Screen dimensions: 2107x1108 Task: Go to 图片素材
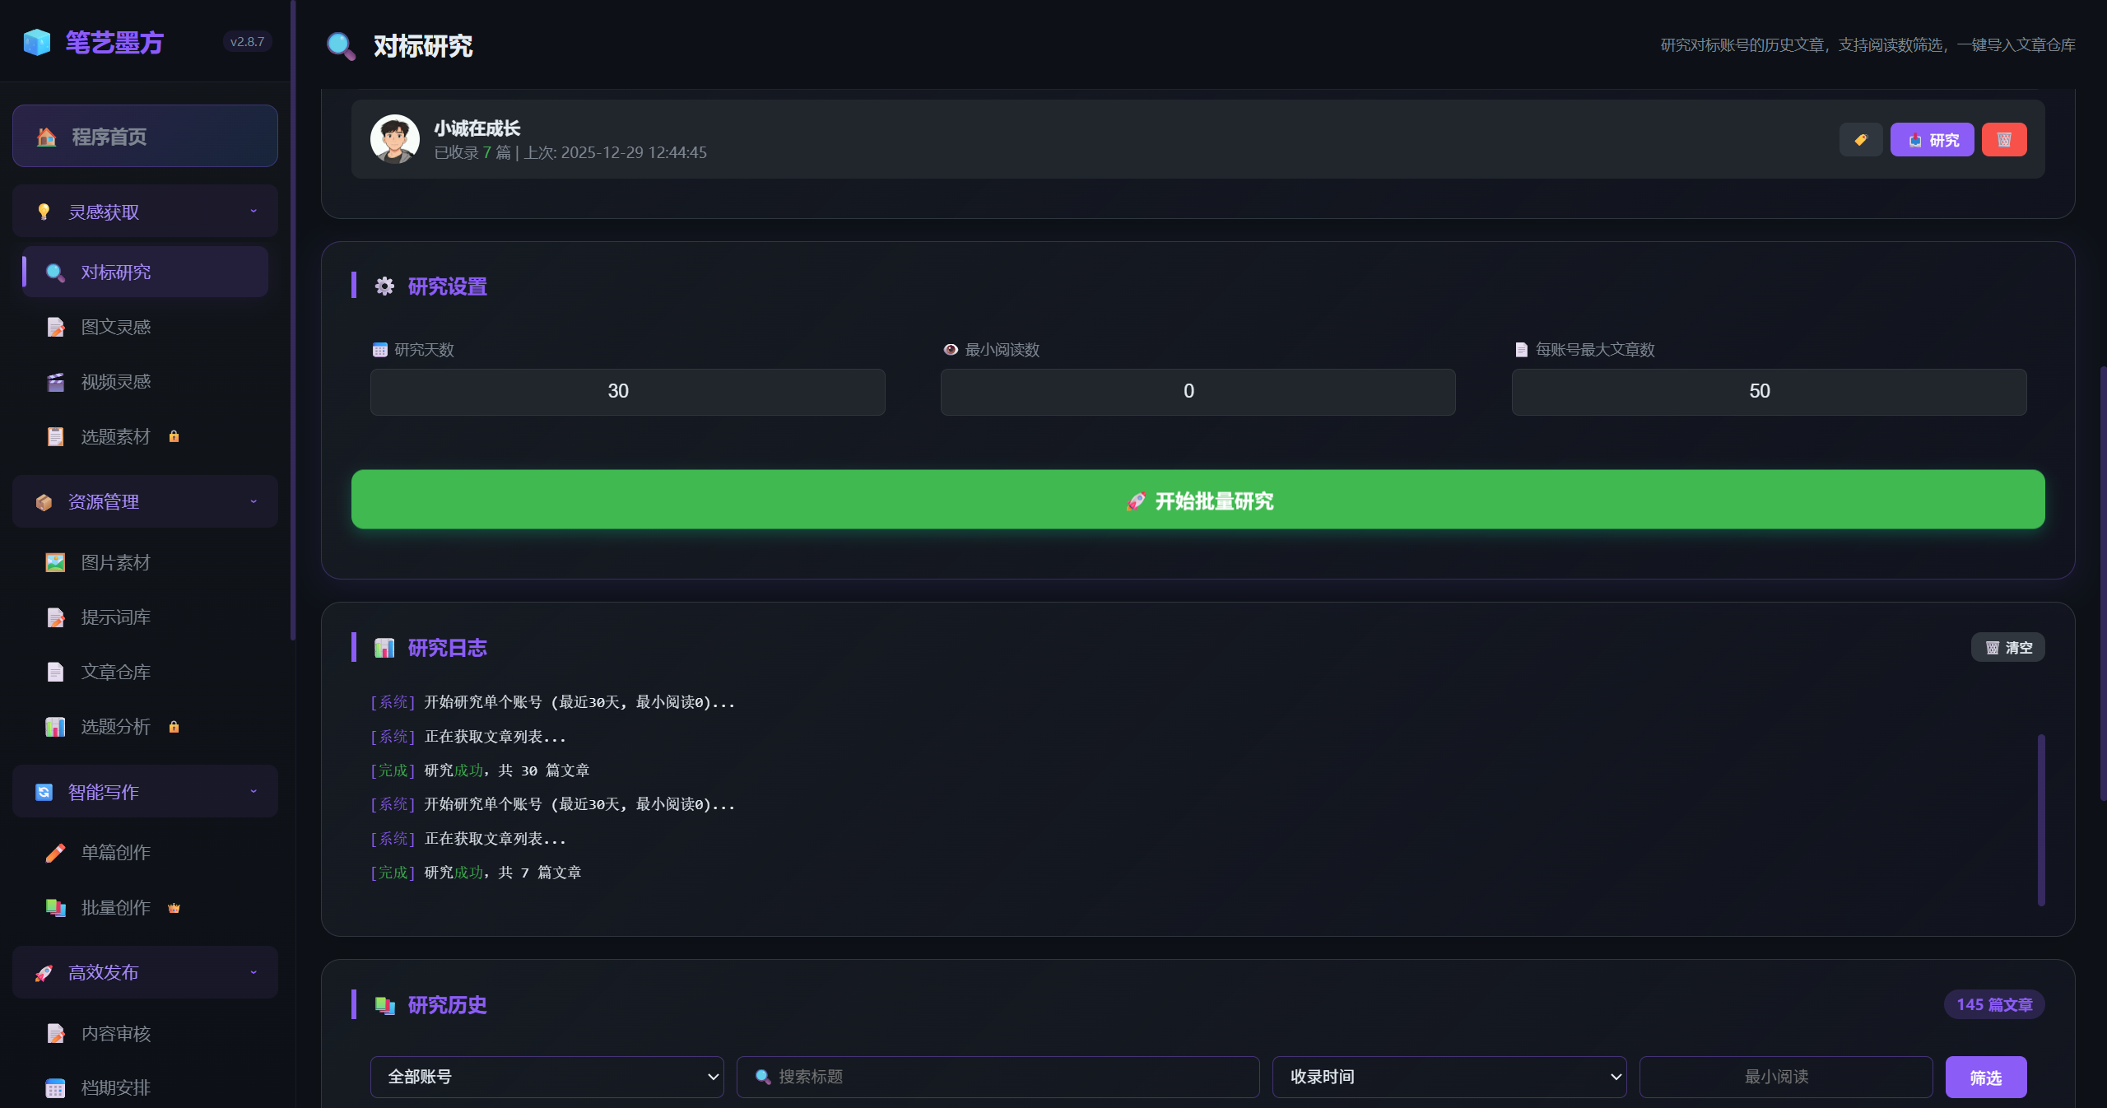point(115,563)
